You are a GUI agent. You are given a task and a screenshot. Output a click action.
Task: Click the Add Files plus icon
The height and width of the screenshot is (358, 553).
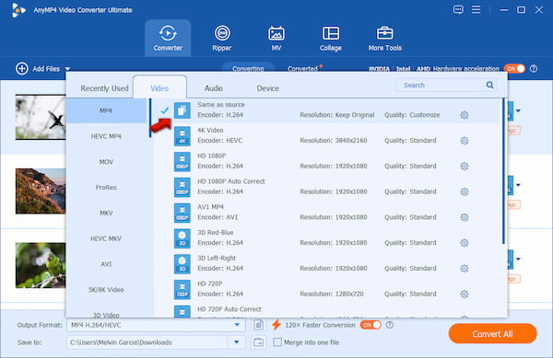pyautogui.click(x=22, y=69)
